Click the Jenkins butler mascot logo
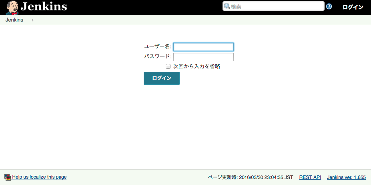 coord(12,7)
